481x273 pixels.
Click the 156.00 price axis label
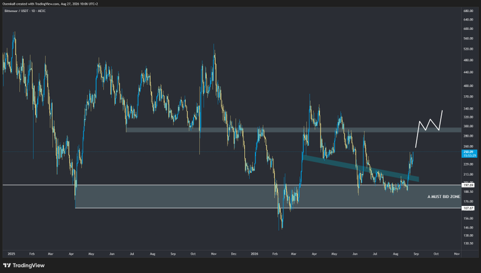click(x=468, y=219)
